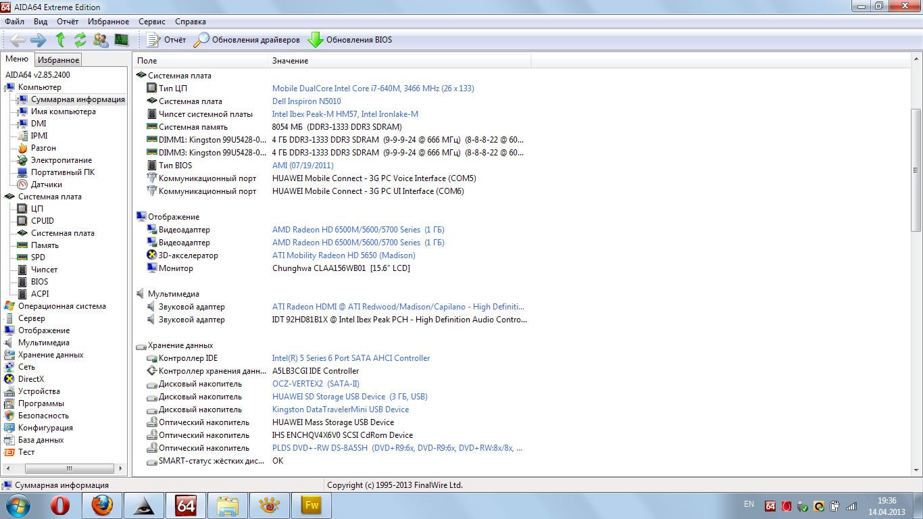Click the back navigation arrow in toolbar
923x519 pixels.
(18, 40)
